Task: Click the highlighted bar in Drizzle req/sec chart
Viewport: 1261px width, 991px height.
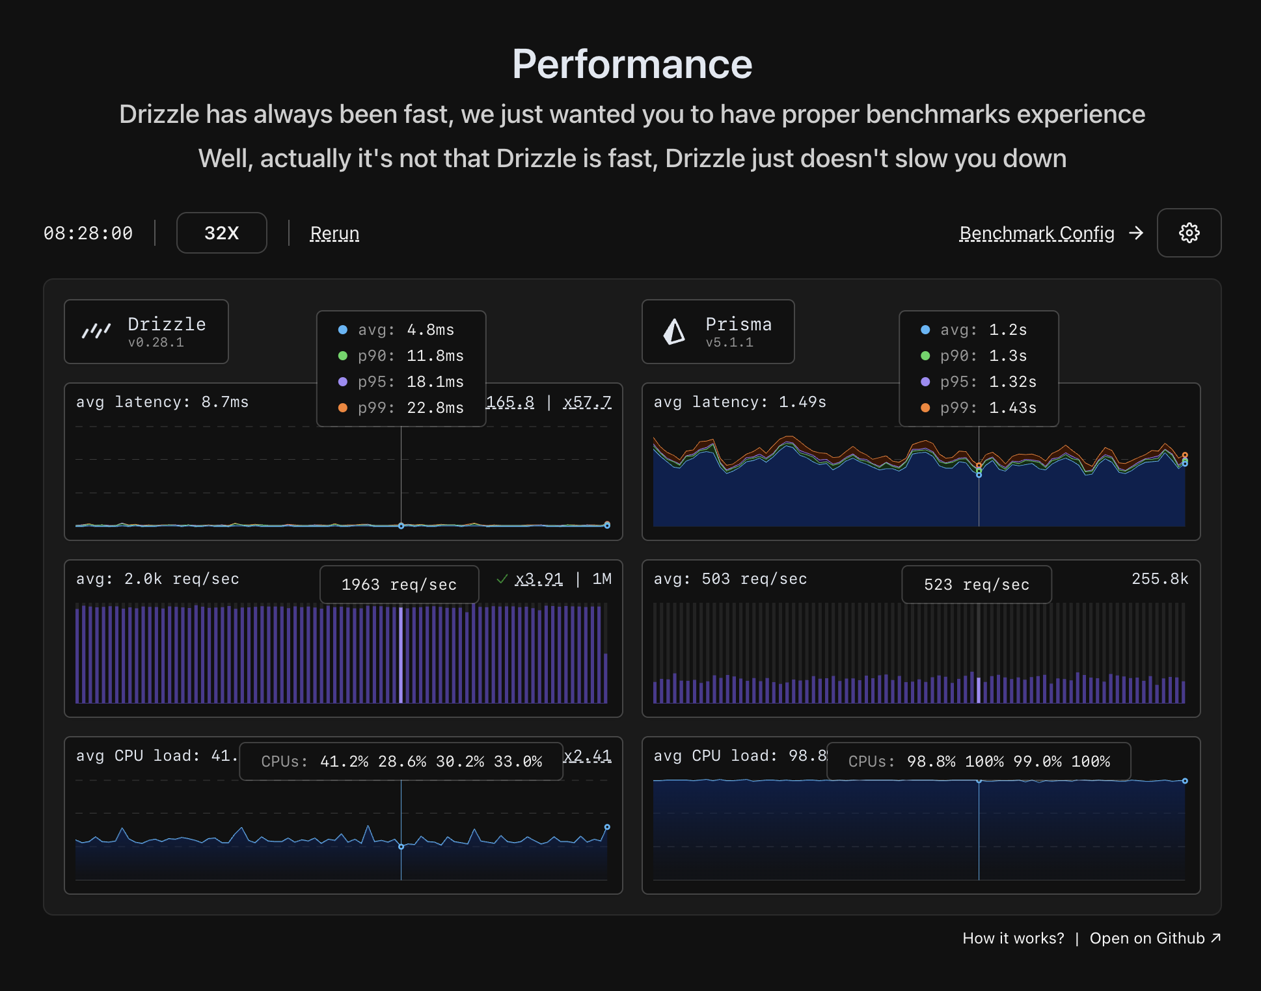Action: [401, 654]
